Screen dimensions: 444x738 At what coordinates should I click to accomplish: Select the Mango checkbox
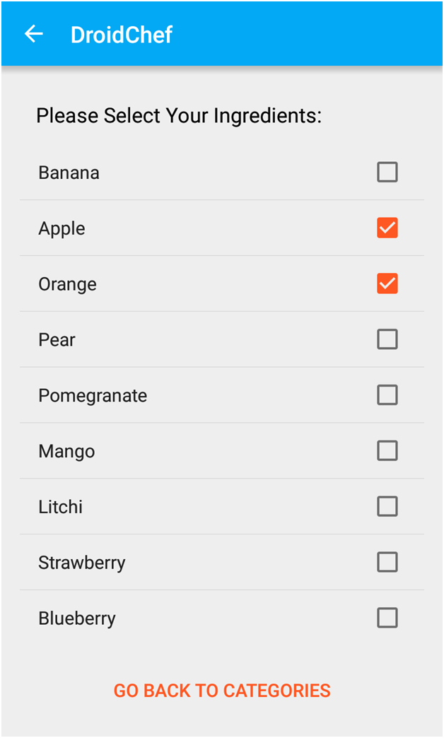point(387,450)
